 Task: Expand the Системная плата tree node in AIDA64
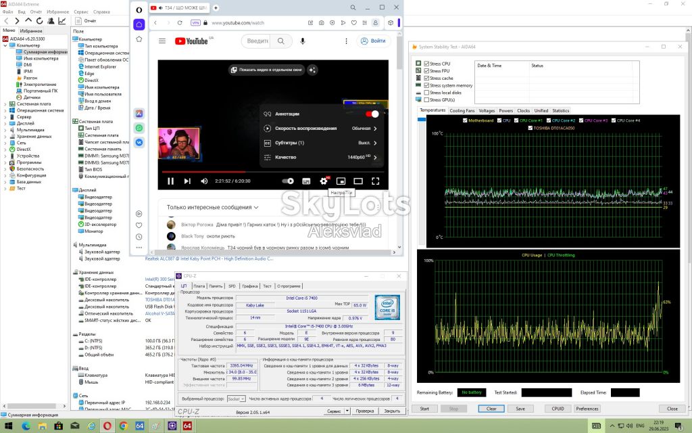5,104
